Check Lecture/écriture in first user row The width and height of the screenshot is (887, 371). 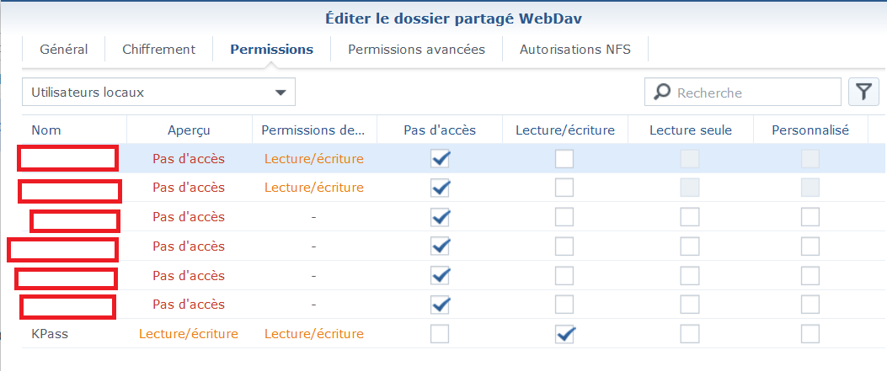pyautogui.click(x=564, y=158)
